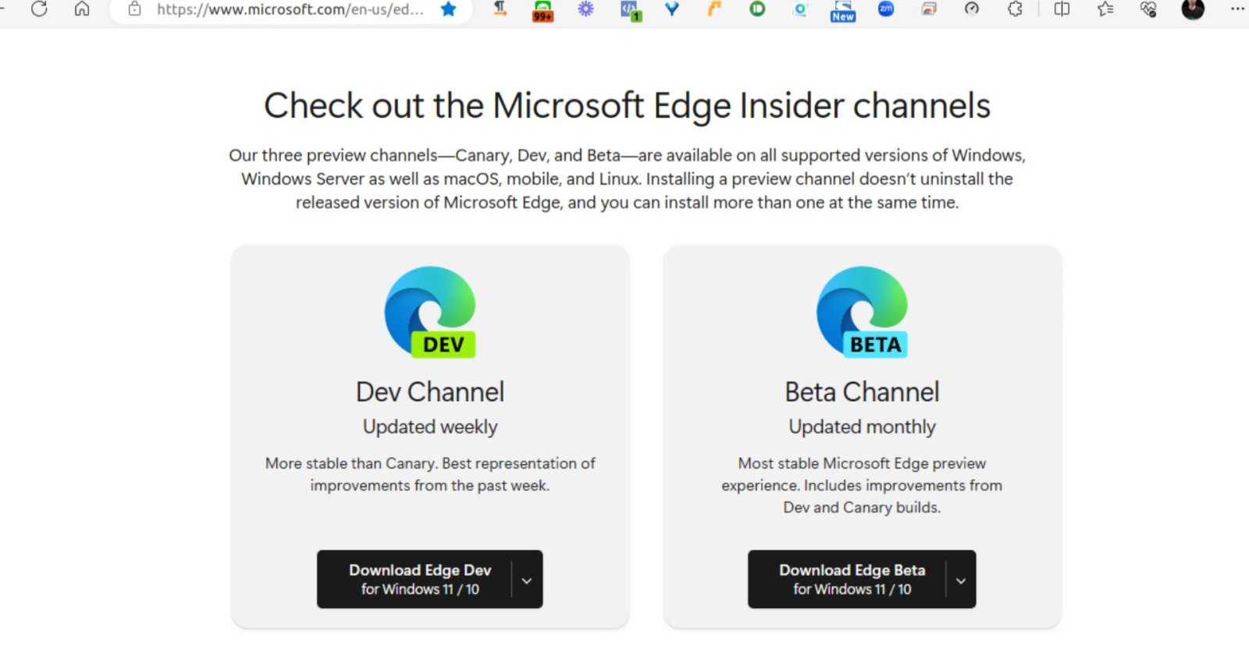This screenshot has width=1249, height=655.
Task: Open the Favorites list icon
Action: click(x=1105, y=9)
